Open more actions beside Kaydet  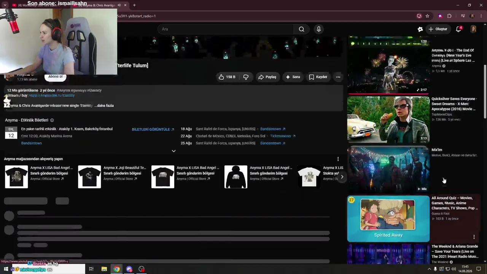[338, 77]
